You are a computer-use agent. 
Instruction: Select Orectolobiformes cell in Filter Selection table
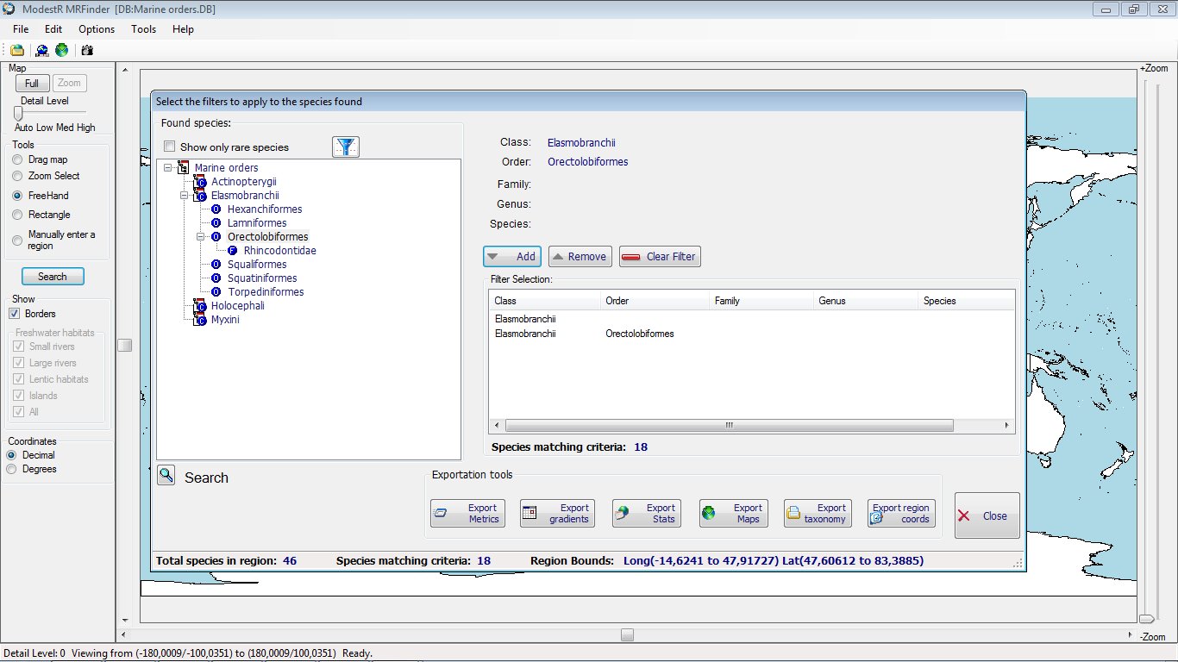[x=640, y=334]
